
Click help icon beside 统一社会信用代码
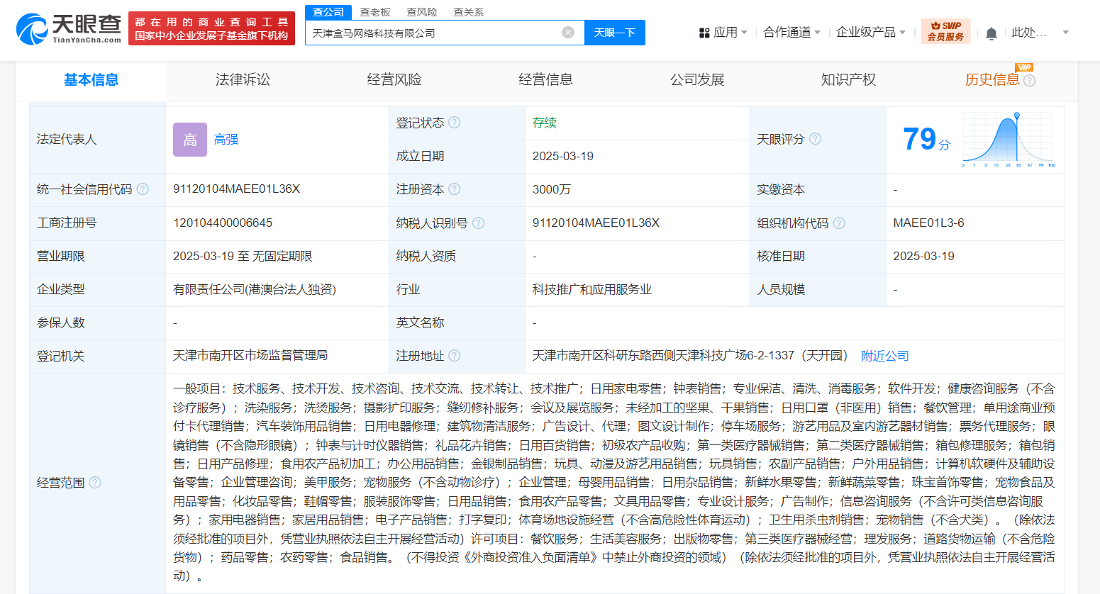coord(143,189)
